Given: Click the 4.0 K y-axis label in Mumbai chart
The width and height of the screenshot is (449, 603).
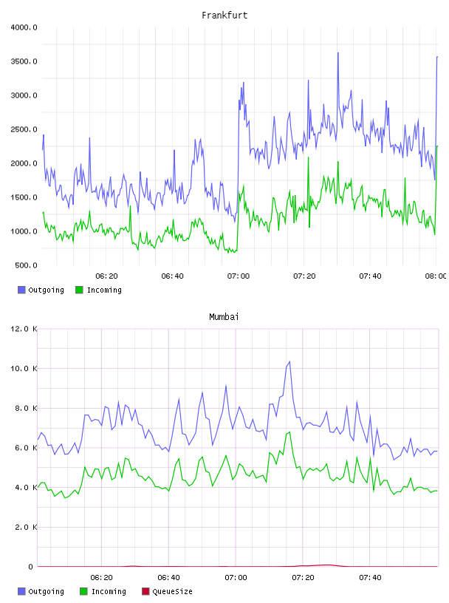Looking at the screenshot, I should point(26,487).
